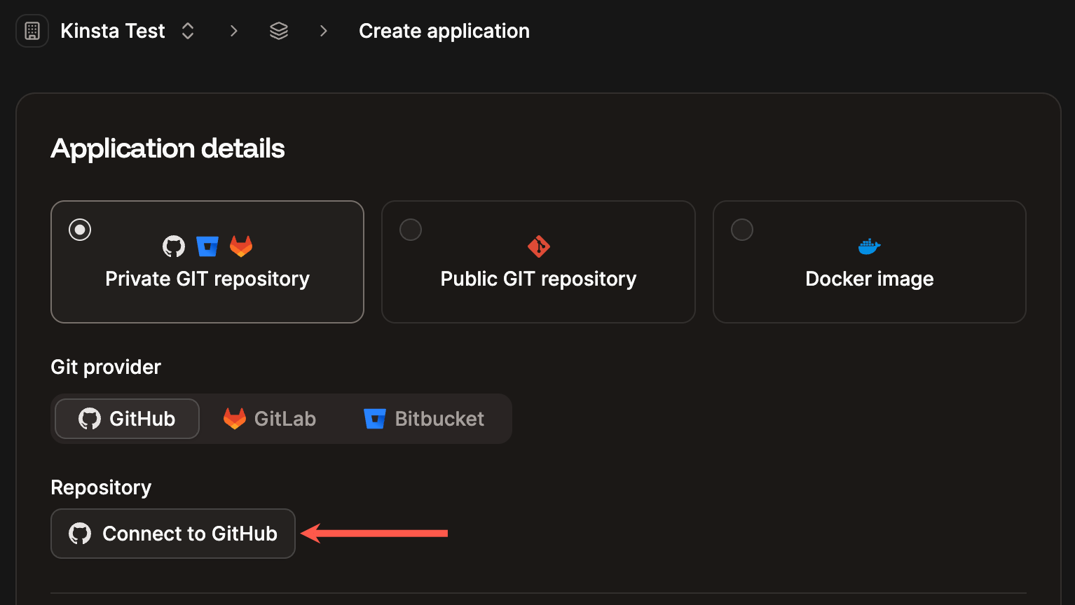Switch the Git provider to Bitbucket

click(x=423, y=418)
